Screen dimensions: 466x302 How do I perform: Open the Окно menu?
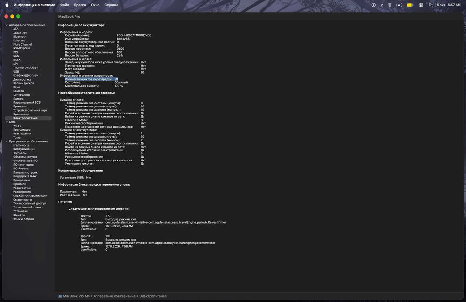pyautogui.click(x=95, y=5)
